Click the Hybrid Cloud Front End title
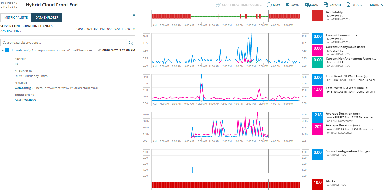The width and height of the screenshot is (383, 190). [52, 5]
